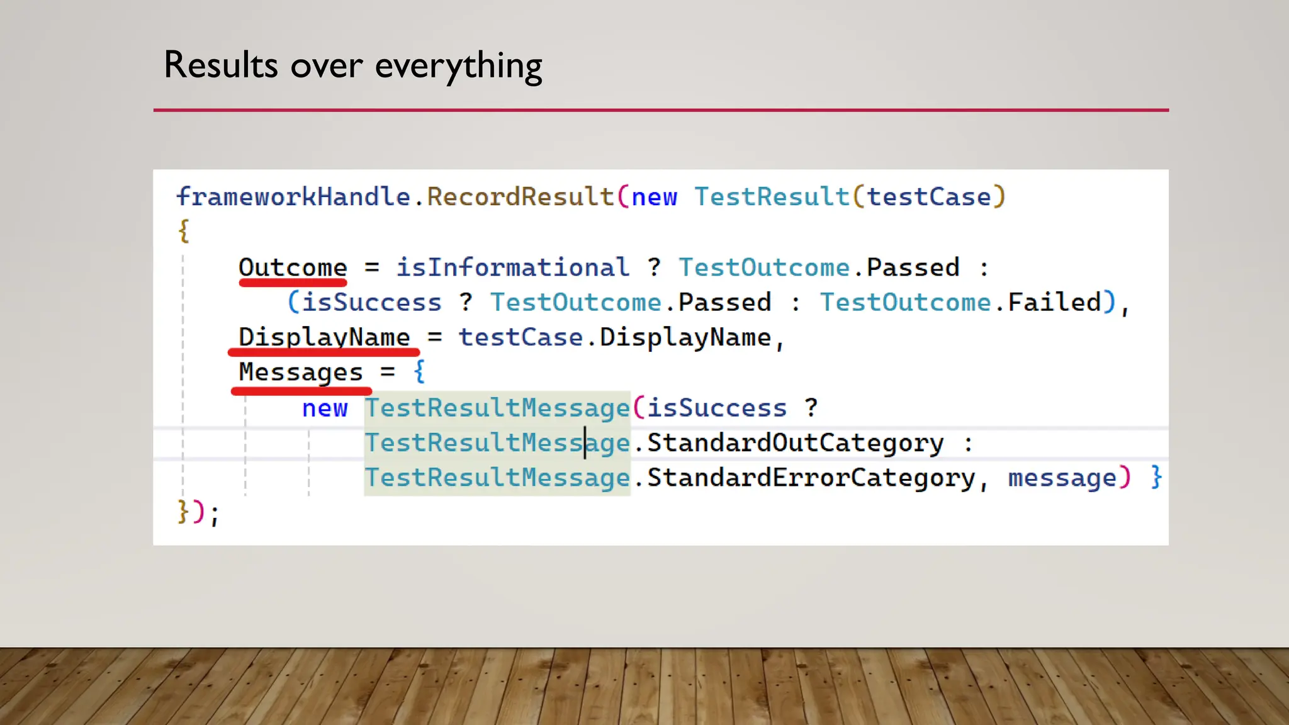Click the StandardOutCategory member

coord(796,442)
